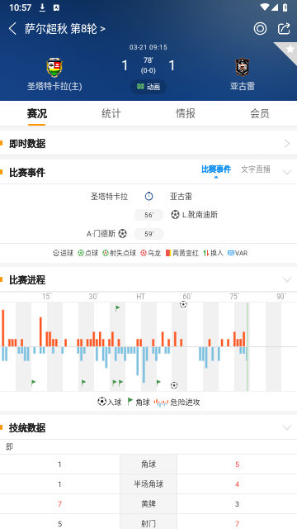Collapse the 比赛进程 section chevron
297x529 pixels.
point(287,279)
